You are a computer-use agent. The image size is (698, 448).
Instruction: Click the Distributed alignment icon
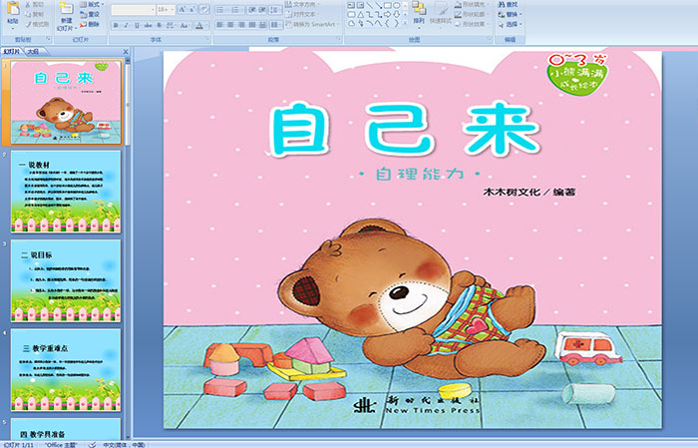click(262, 25)
